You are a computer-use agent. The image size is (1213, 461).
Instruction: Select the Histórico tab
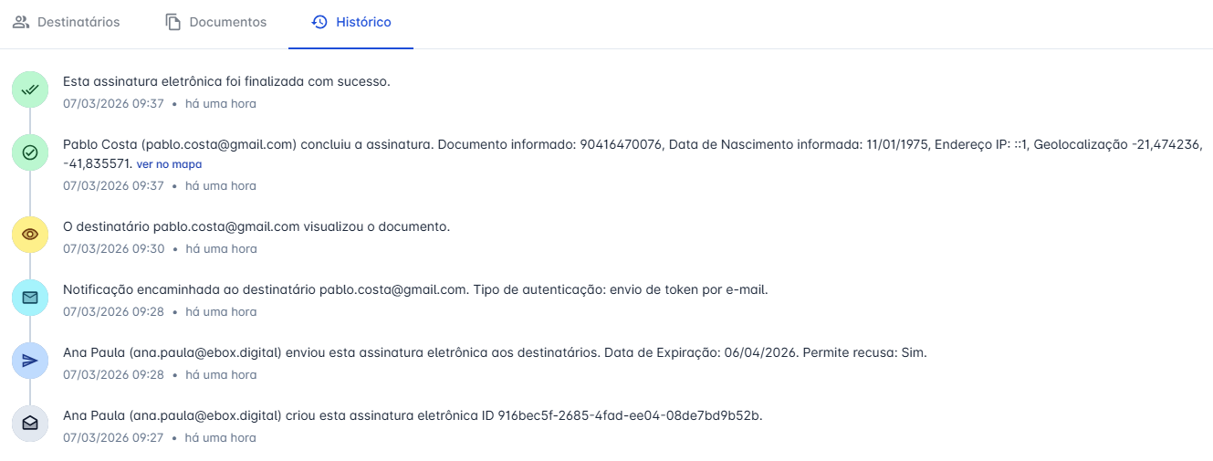[362, 22]
